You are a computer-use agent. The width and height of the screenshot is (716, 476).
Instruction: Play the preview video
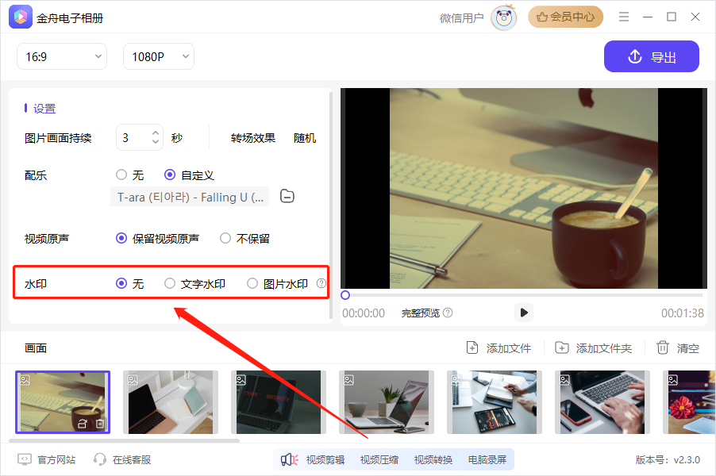click(x=524, y=313)
